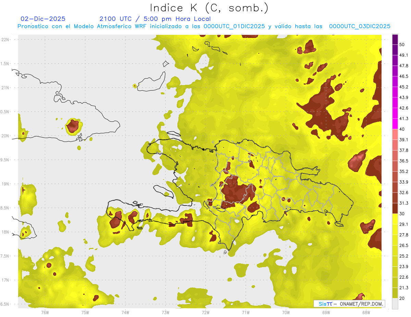Image resolution: width=411 pixels, height=317 pixels.
Task: Select the "23.9" colorbar value
Action: pos(404,267)
